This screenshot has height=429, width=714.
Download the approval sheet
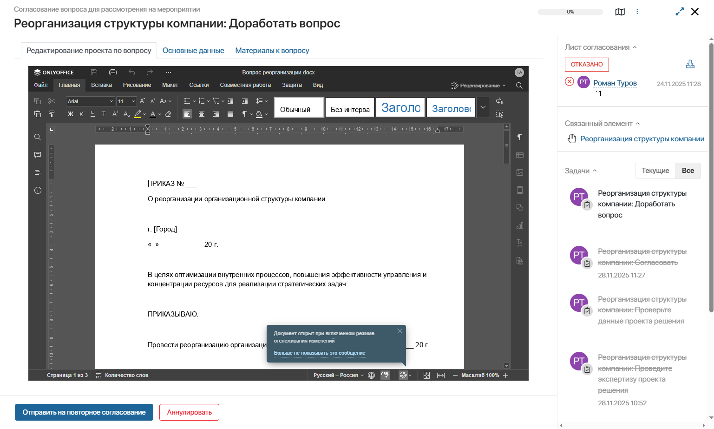tap(690, 64)
